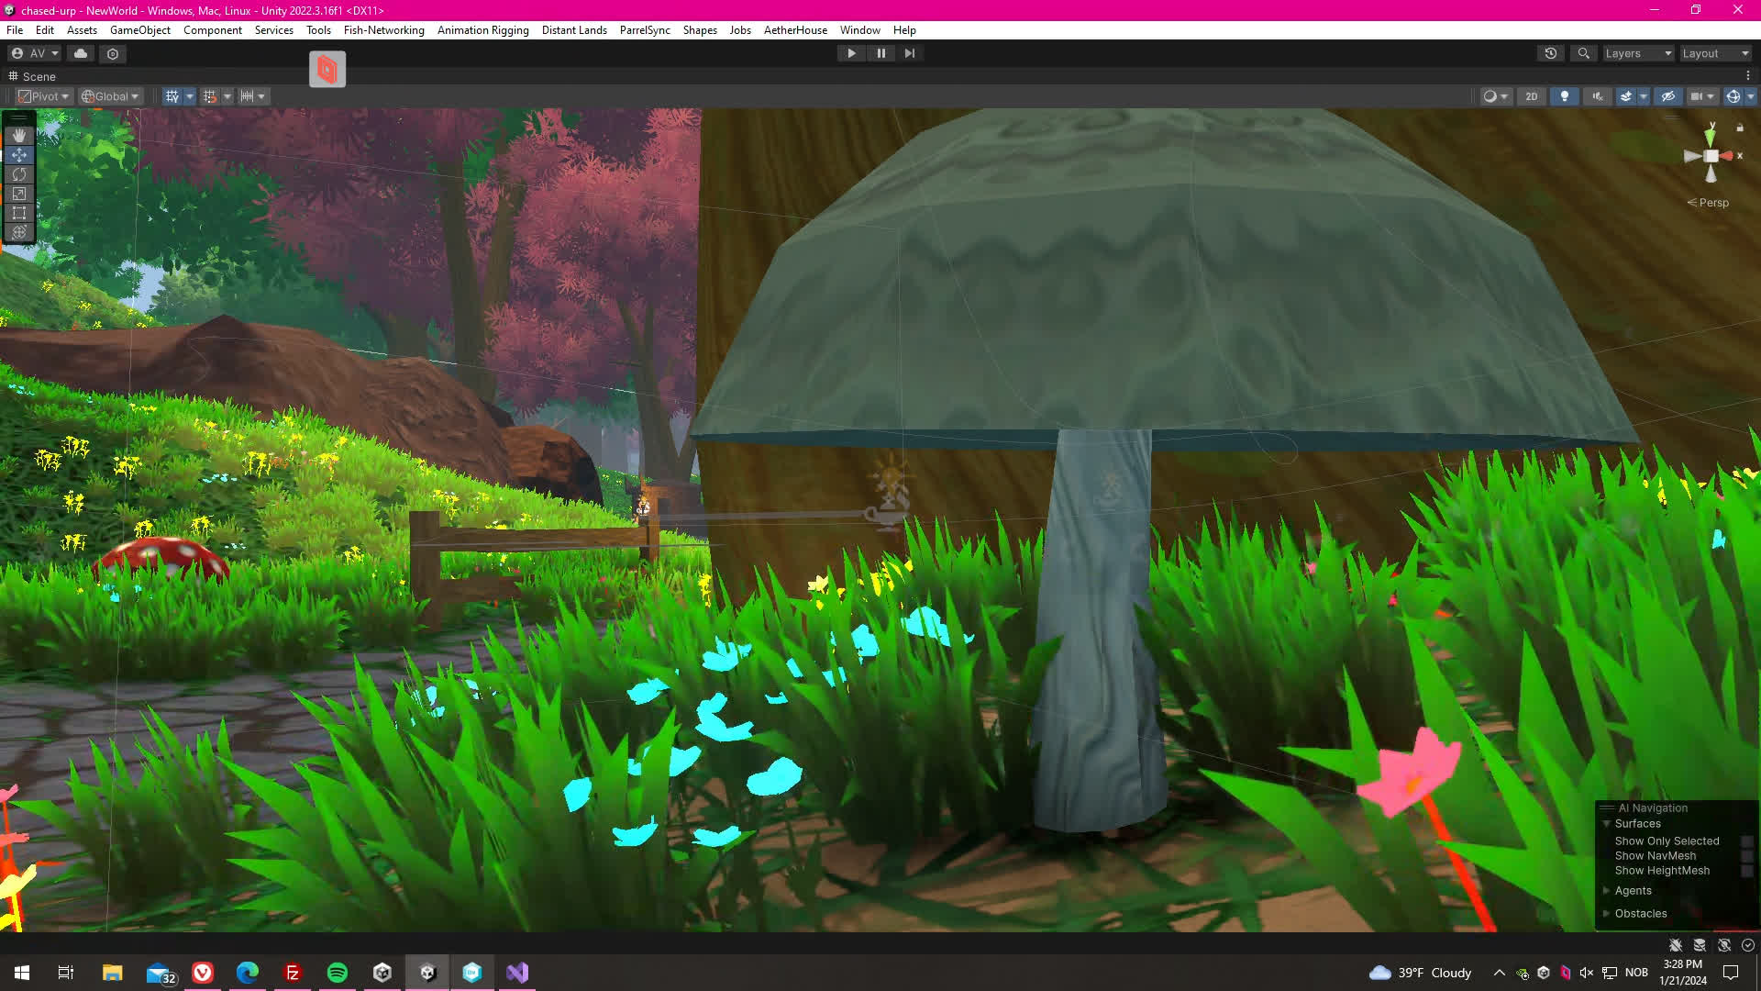Image resolution: width=1761 pixels, height=991 pixels.
Task: Click Persp projection label
Action: click(x=1712, y=203)
